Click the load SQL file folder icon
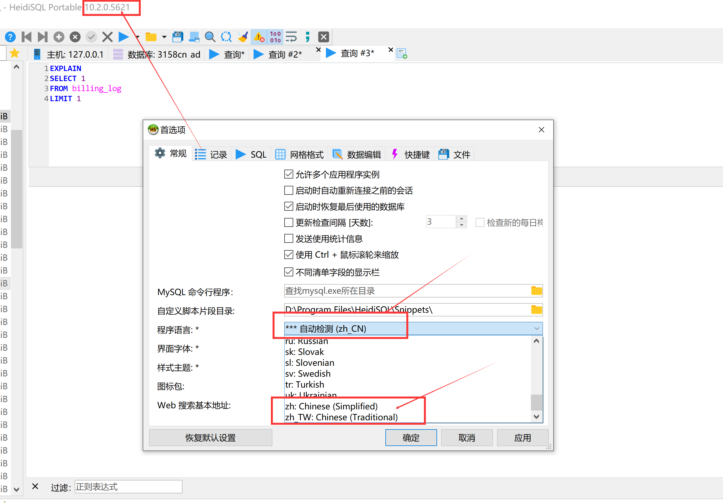The image size is (723, 503). (151, 37)
